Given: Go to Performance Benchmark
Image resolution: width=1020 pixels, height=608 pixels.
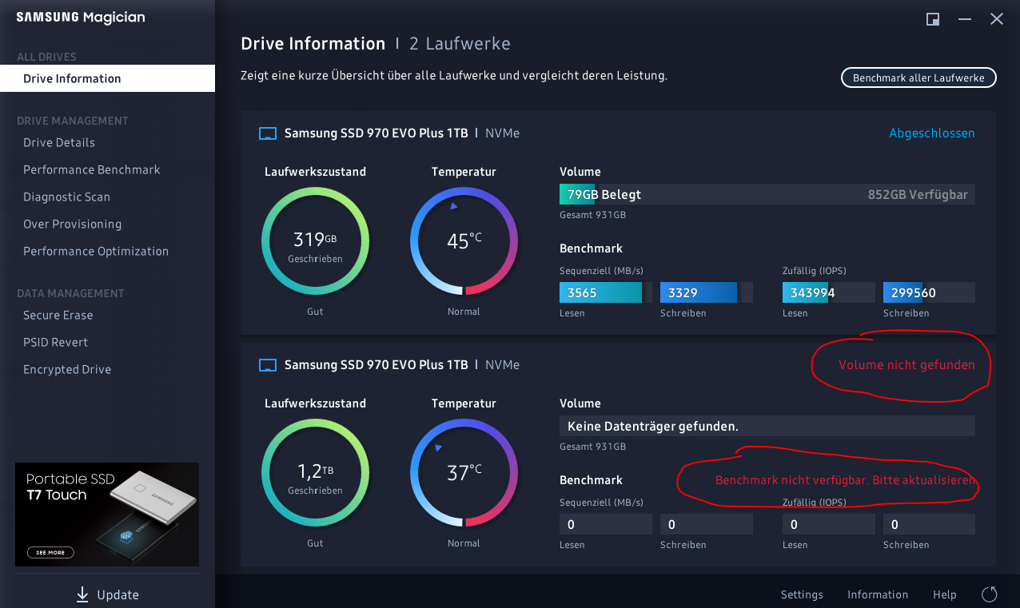Looking at the screenshot, I should [92, 169].
